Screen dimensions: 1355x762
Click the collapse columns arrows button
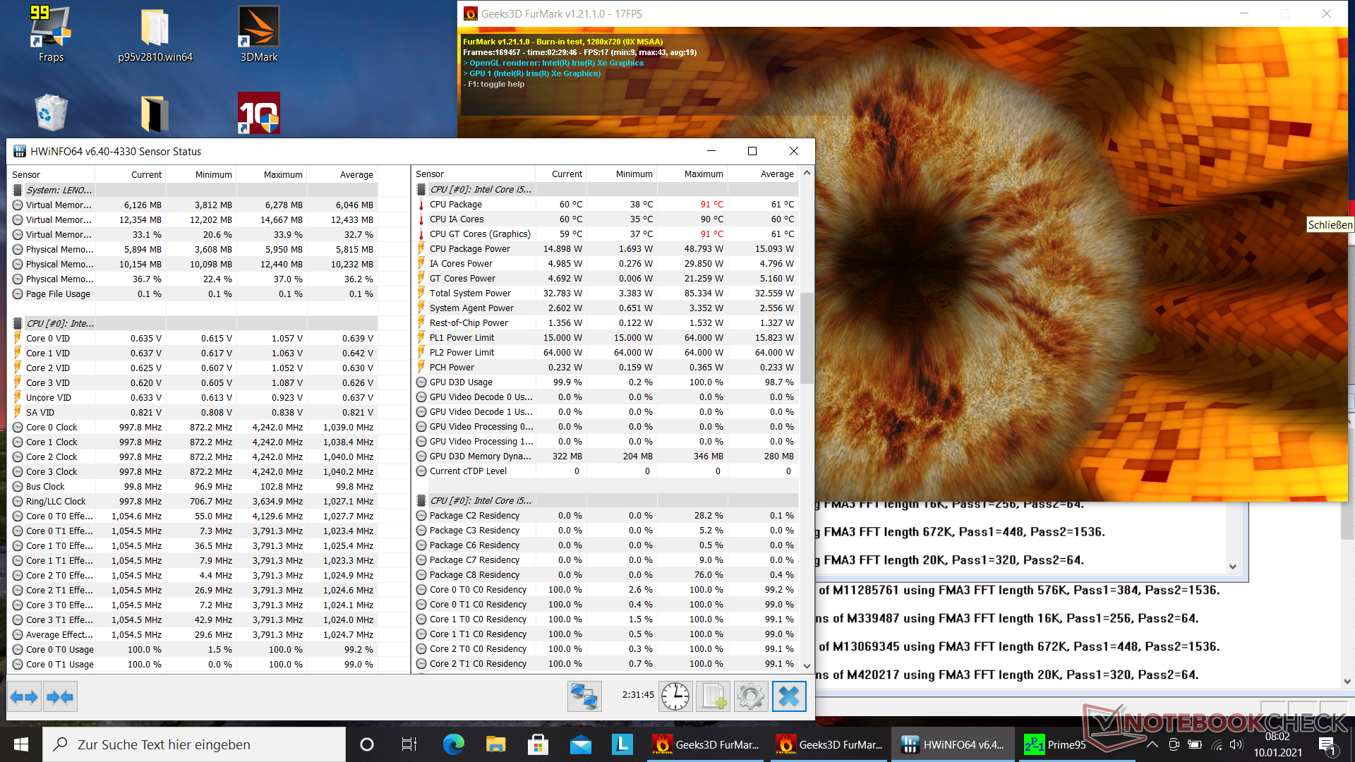(60, 697)
